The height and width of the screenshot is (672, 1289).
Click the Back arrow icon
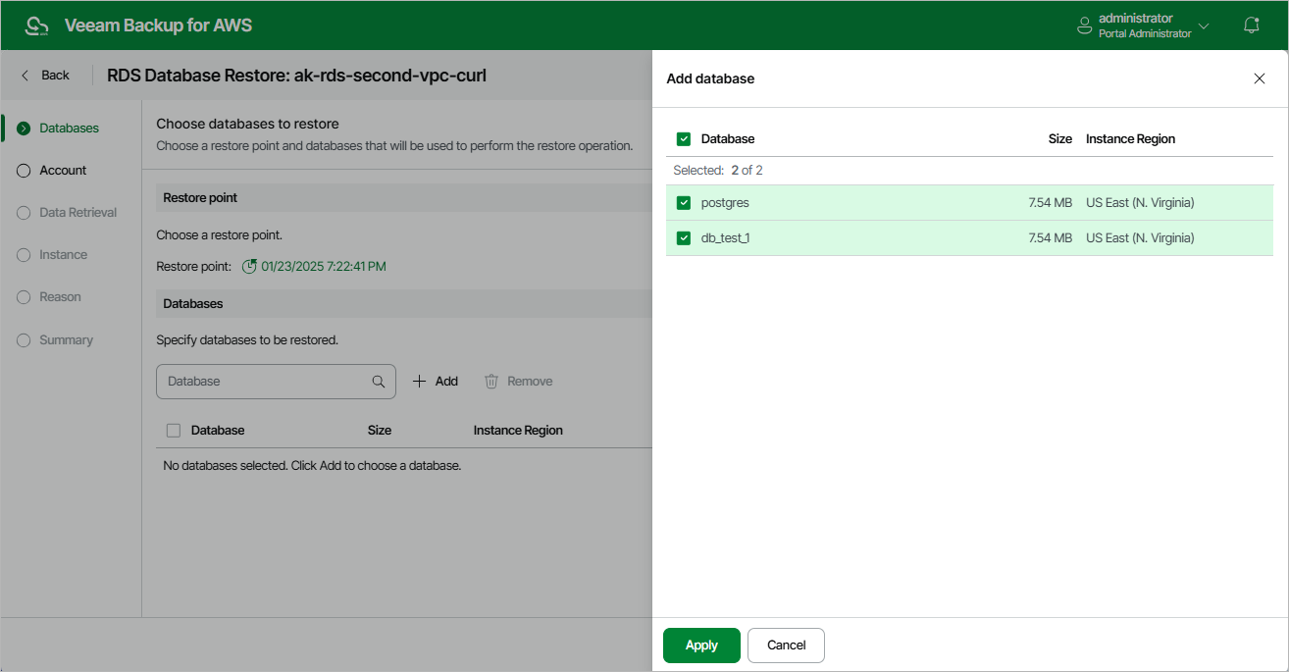click(x=26, y=75)
